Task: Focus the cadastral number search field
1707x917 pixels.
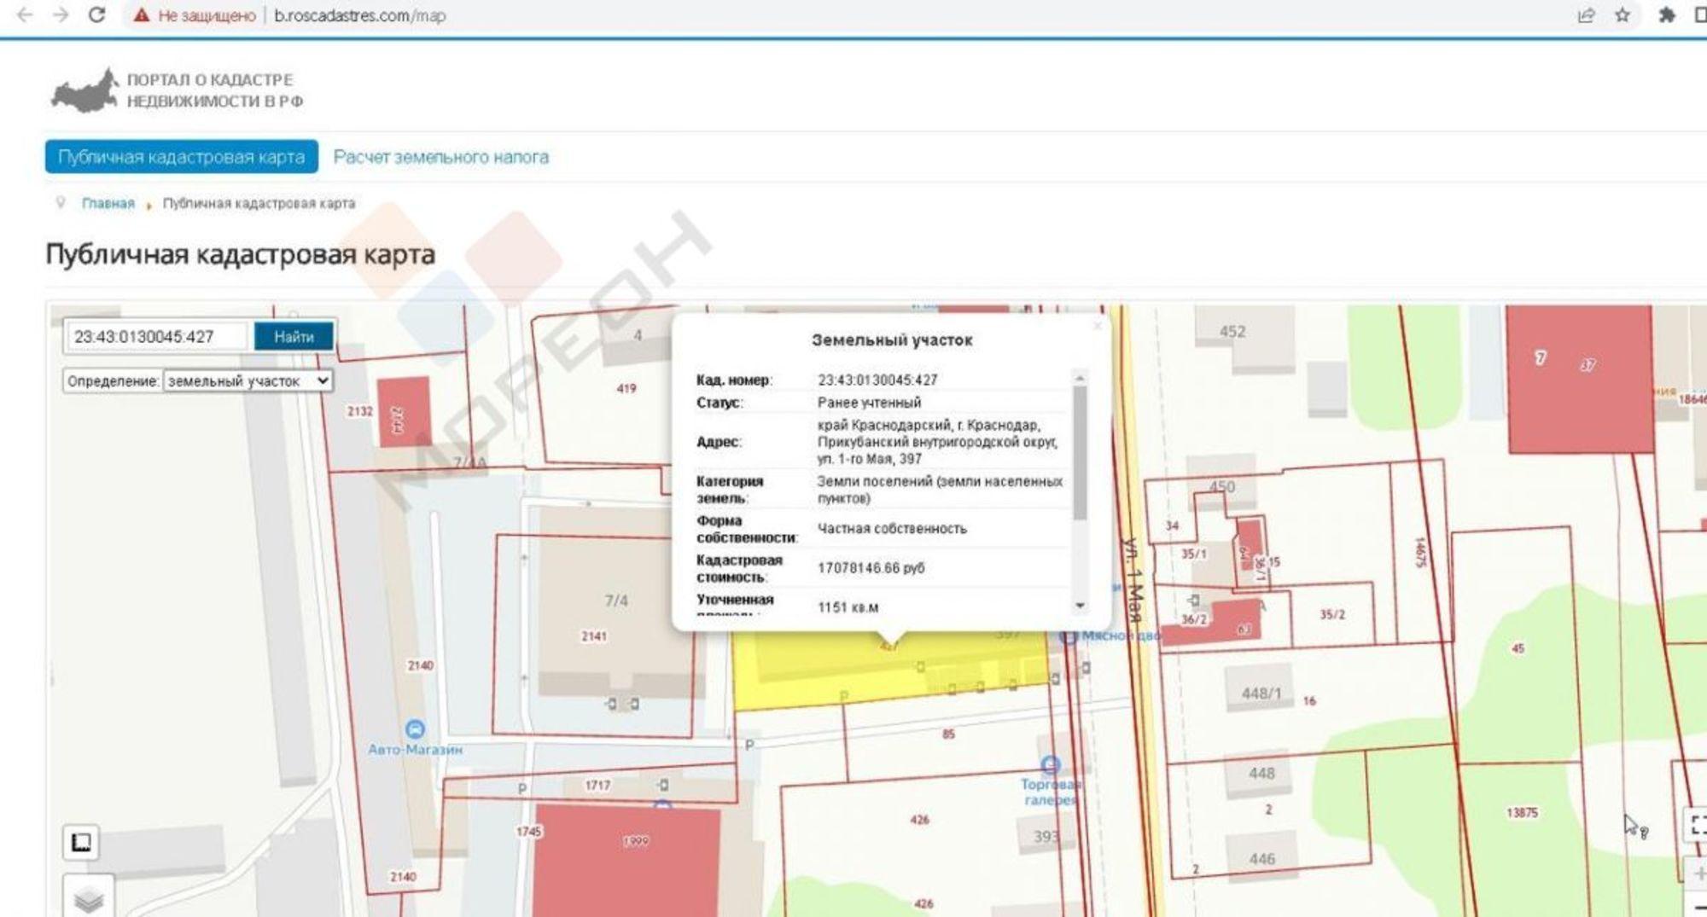Action: click(156, 337)
